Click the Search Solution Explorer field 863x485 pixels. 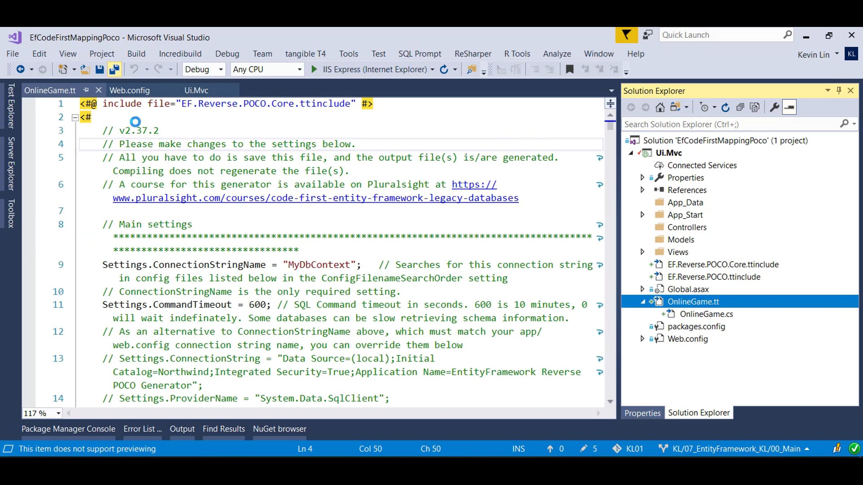click(728, 124)
